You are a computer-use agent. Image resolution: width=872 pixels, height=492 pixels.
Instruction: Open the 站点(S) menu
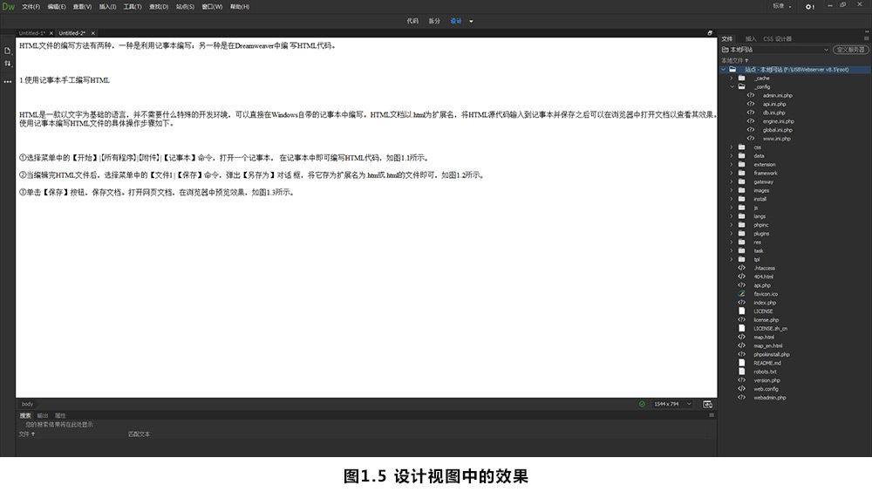pyautogui.click(x=185, y=7)
